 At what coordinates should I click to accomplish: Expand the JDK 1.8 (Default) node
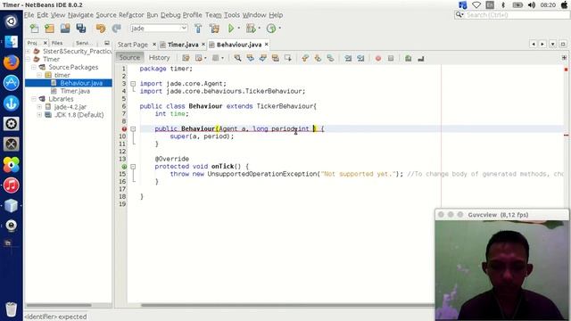click(x=39, y=115)
